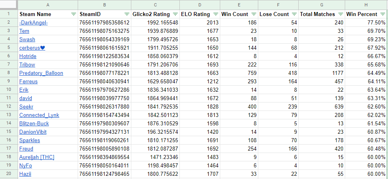The height and width of the screenshot is (179, 388).
Task: Select column H header
Action: pos(366,5)
